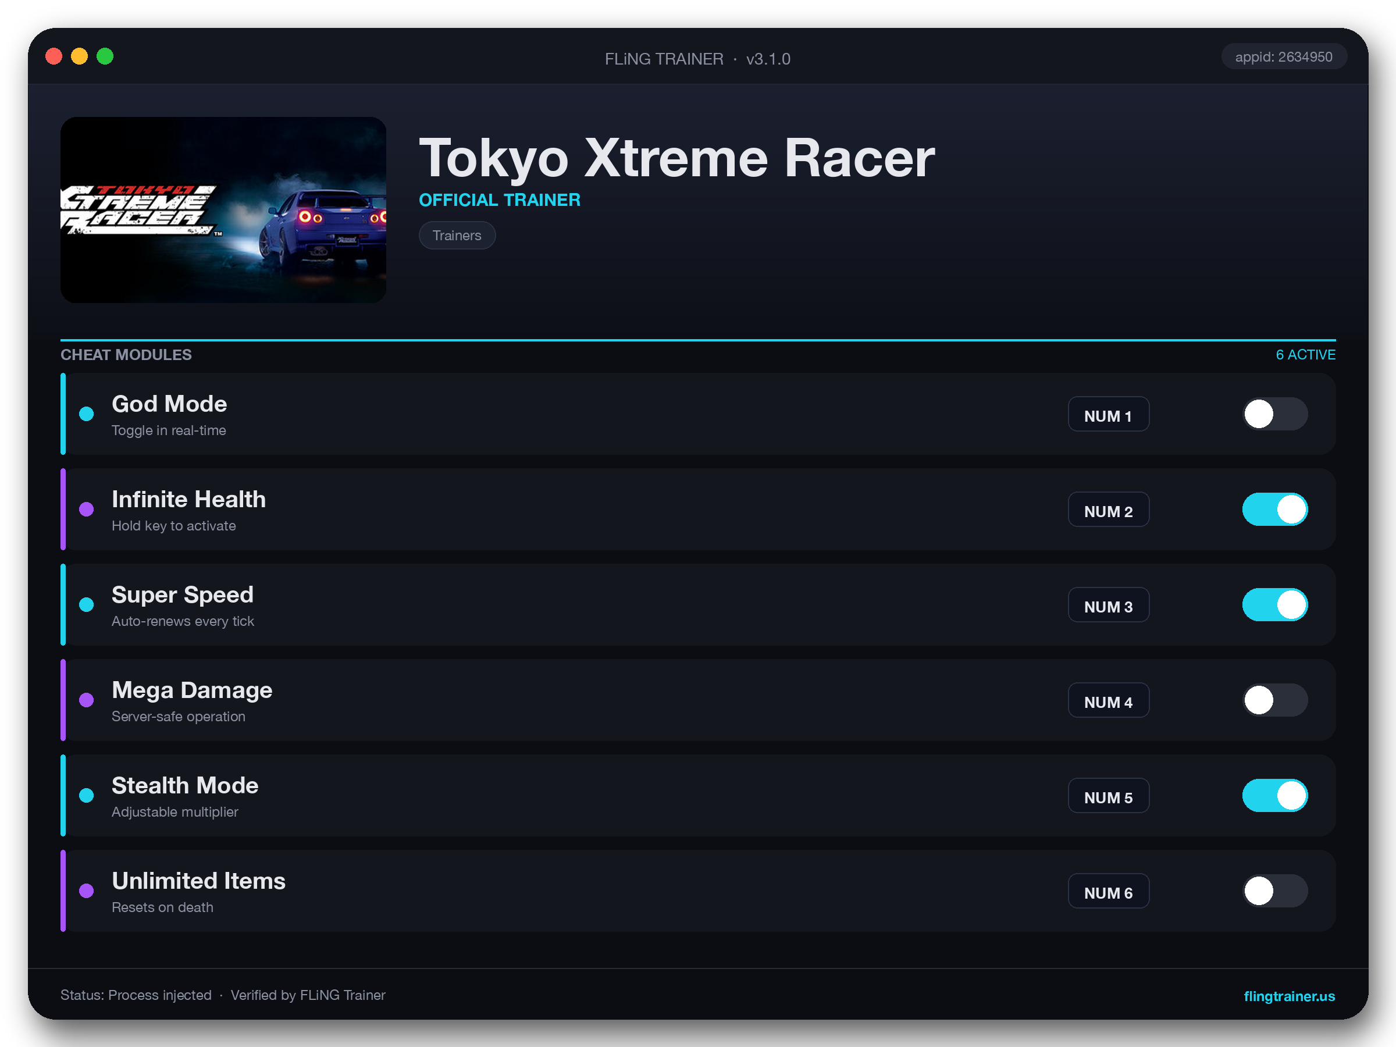This screenshot has width=1396, height=1047.
Task: Click the NUM 2 hotkey button
Action: 1108,510
